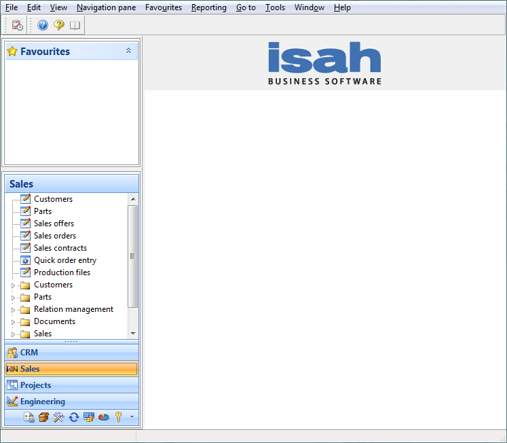Click the scroll-down arrow of the Sales tree
507x443 pixels.
[133, 333]
